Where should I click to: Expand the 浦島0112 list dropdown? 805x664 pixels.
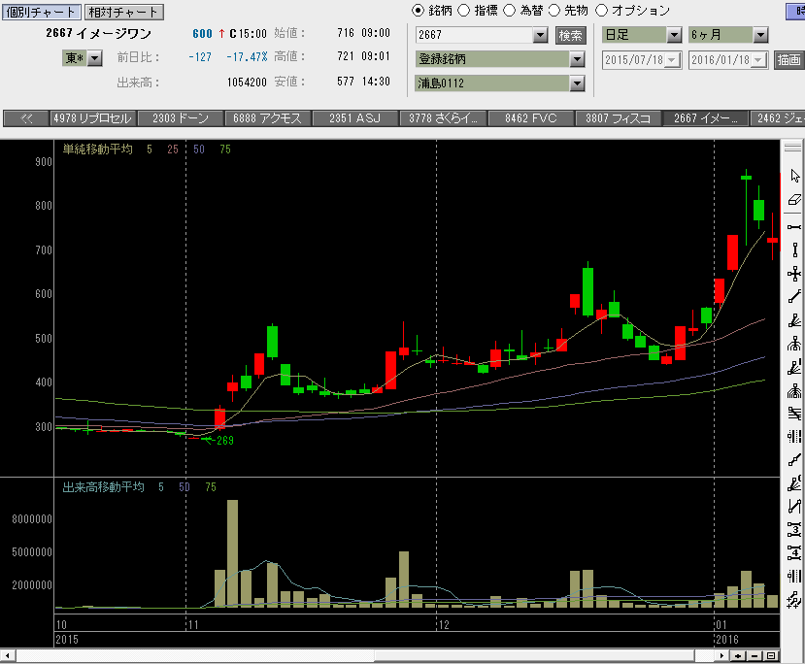(577, 83)
